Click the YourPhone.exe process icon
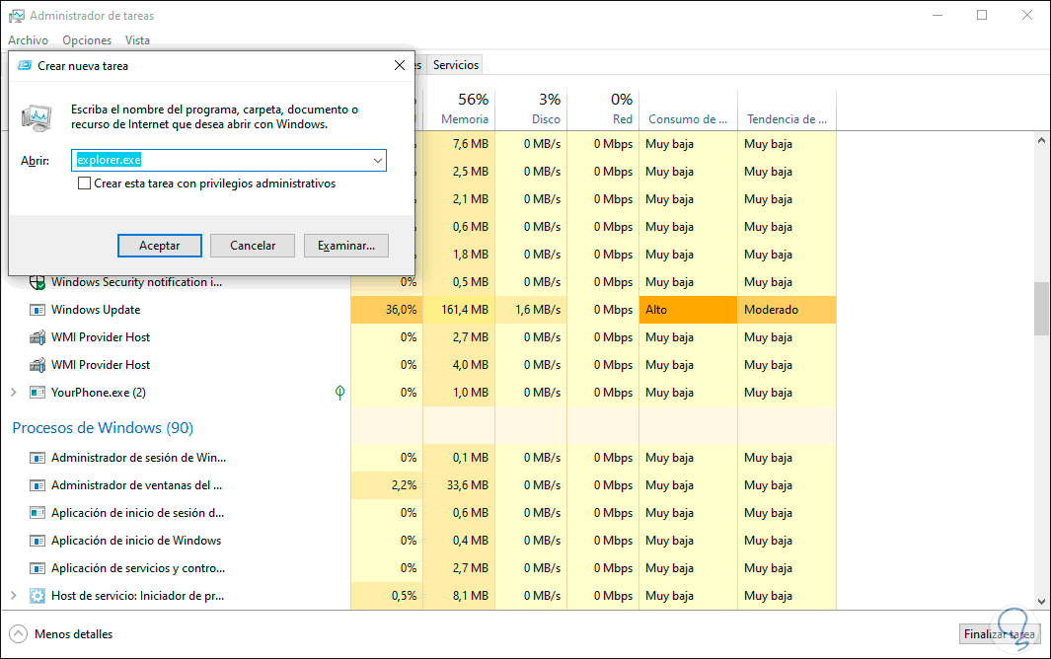This screenshot has height=659, width=1051. click(38, 393)
